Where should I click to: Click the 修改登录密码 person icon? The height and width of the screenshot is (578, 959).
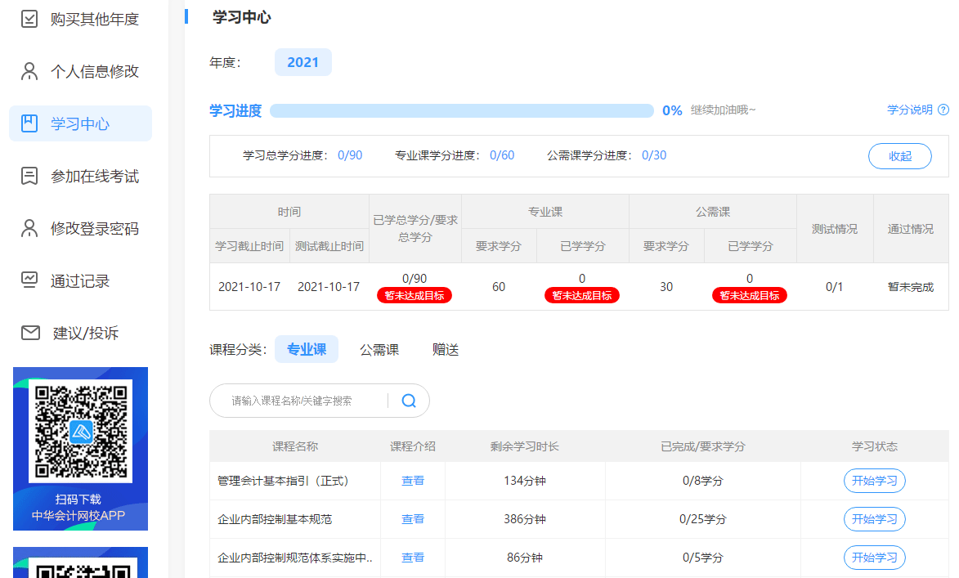(29, 228)
